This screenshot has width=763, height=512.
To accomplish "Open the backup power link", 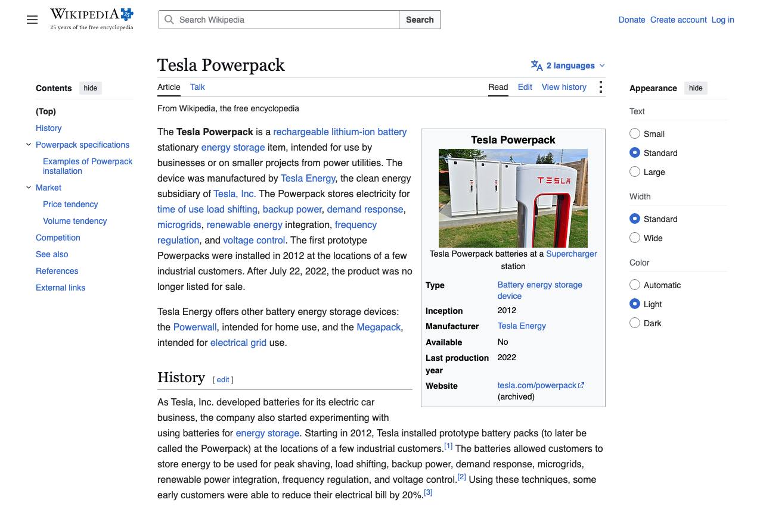I will click(292, 210).
